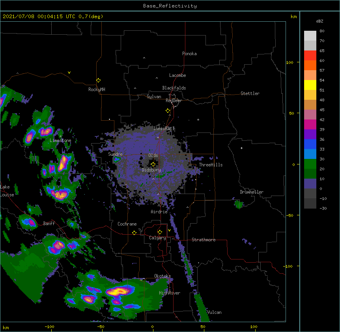Screen dimensions: 340x332
Task: Click the km unit label at top right
Action: click(293, 17)
